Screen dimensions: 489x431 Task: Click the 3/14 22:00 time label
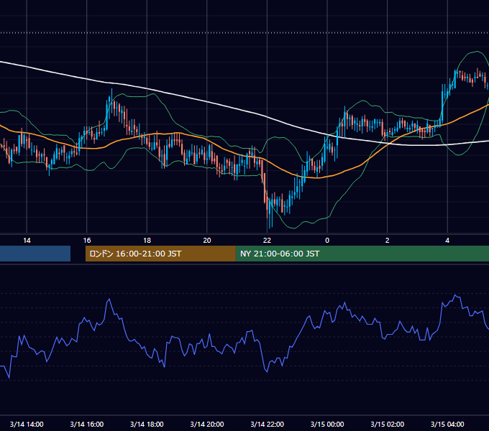point(267,424)
